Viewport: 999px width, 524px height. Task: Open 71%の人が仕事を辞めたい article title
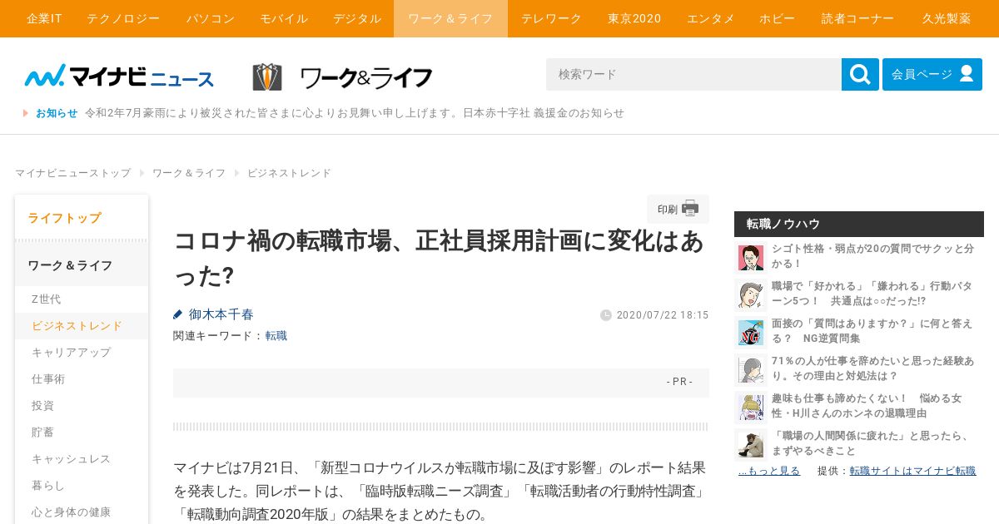click(x=872, y=368)
